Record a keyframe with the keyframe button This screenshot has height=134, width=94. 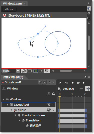coord(59,89)
